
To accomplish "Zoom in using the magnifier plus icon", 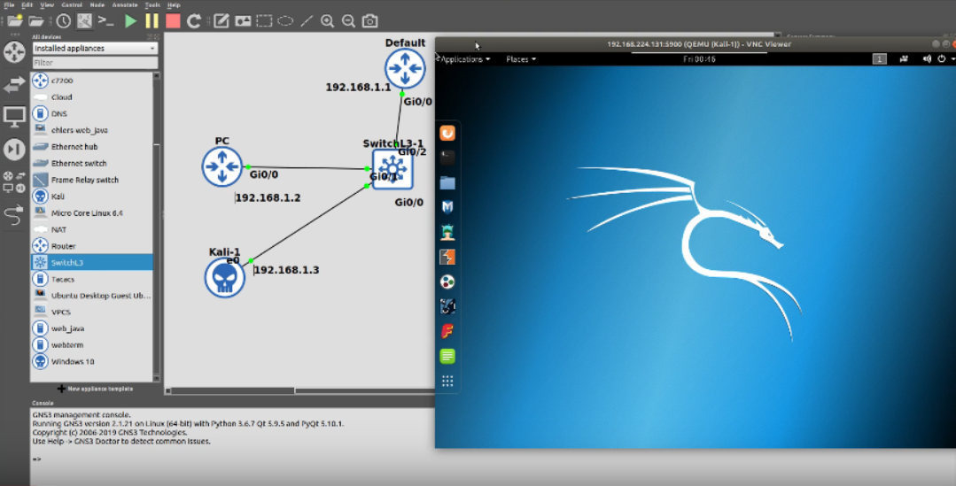I will point(328,21).
